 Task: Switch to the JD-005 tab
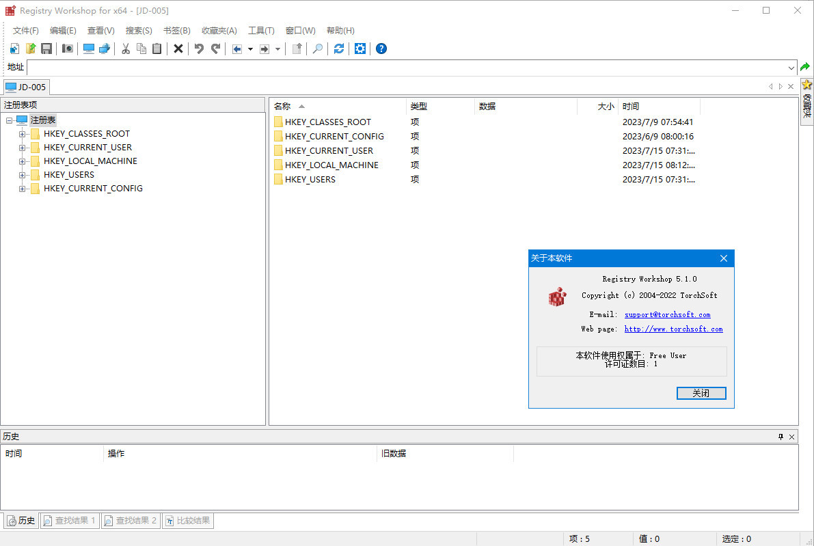[x=26, y=87]
